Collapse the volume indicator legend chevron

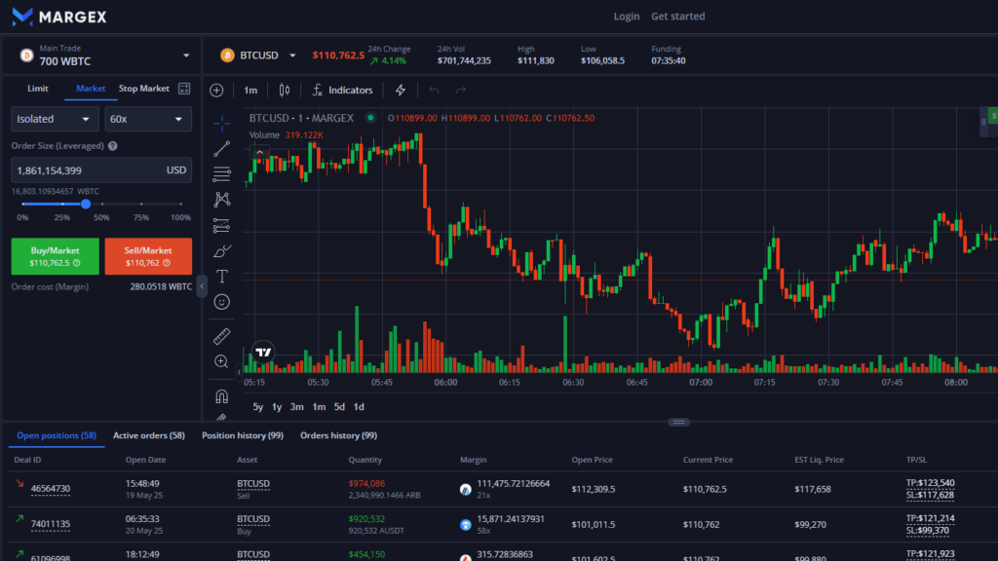(x=259, y=152)
